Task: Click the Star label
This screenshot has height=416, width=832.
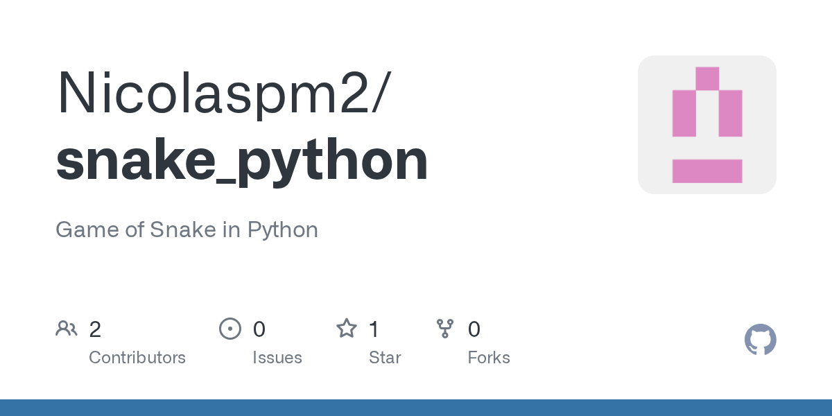Action: 385,358
